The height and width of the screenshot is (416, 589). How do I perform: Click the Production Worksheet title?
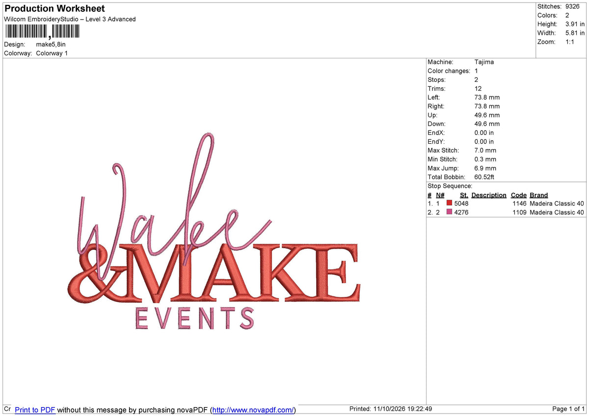(54, 9)
